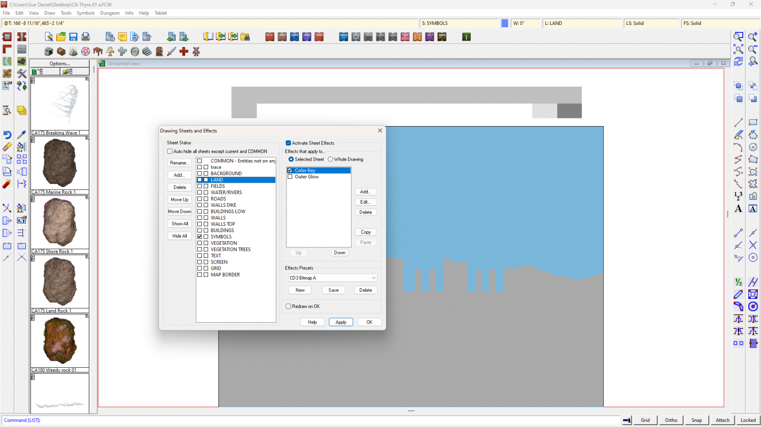Open the File menu

7,13
